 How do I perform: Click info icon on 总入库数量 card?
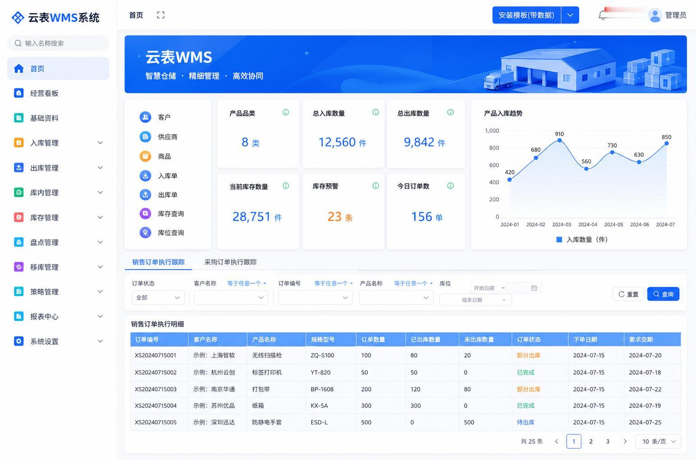(x=376, y=112)
